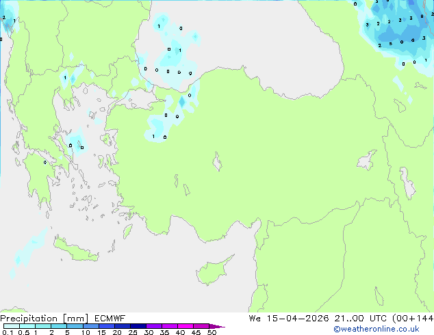434x335 pixels.
Task: Click the 25–30 mm legend color swatch
Action: (138, 326)
